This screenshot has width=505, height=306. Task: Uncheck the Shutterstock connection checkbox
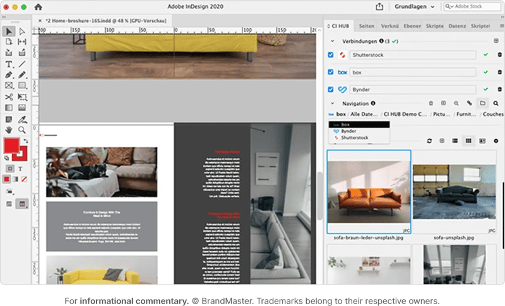tap(330, 55)
